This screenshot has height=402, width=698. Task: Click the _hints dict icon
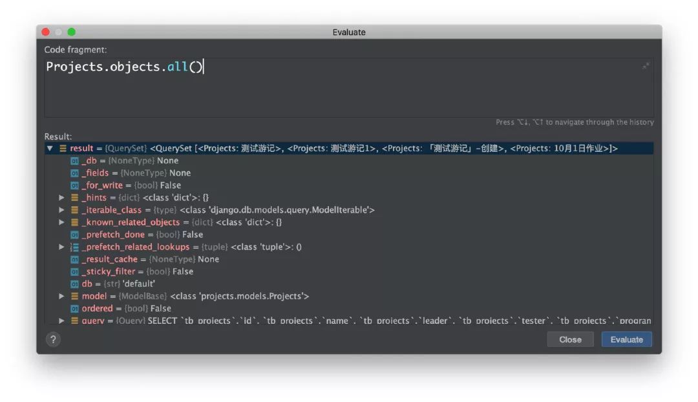click(x=74, y=198)
